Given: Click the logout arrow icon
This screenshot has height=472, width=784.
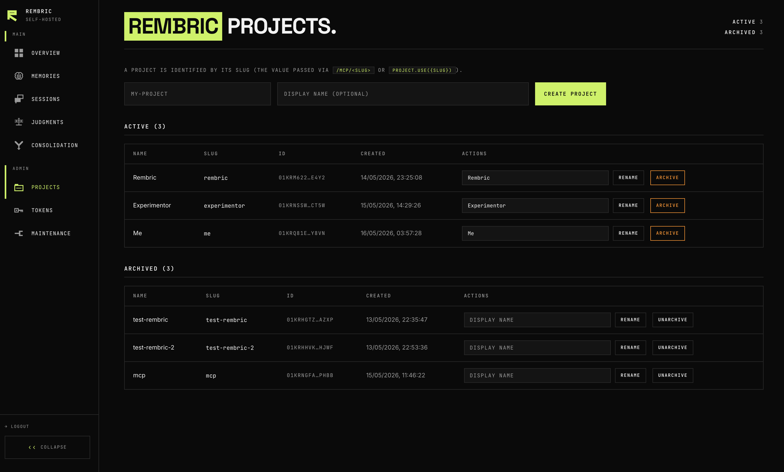Looking at the screenshot, I should pyautogui.click(x=6, y=427).
